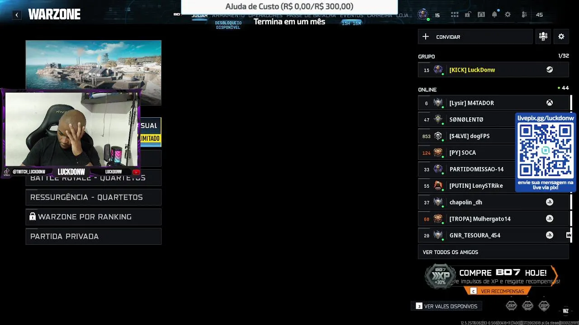Switch to the JOGAR tab
579x325 pixels.
click(199, 15)
